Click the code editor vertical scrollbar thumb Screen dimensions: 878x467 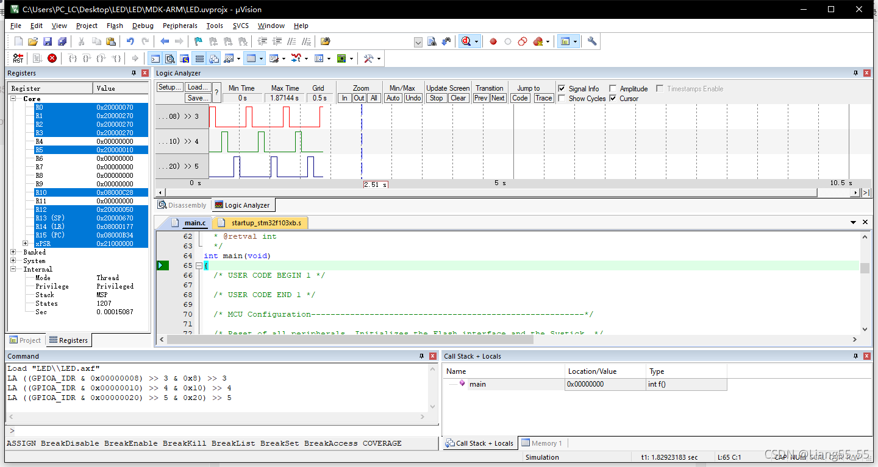click(864, 268)
